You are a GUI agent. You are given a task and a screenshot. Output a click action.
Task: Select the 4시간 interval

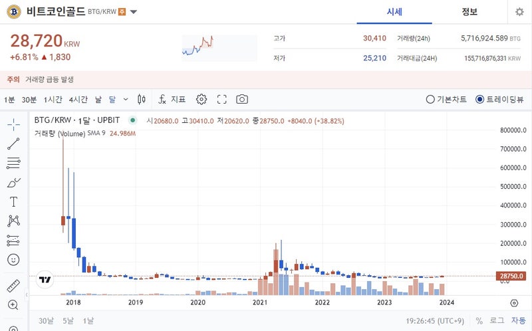point(78,100)
